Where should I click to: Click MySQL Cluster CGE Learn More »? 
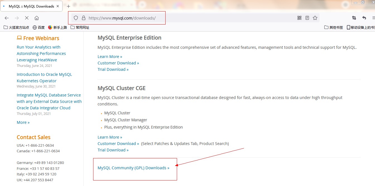pyautogui.click(x=110, y=137)
